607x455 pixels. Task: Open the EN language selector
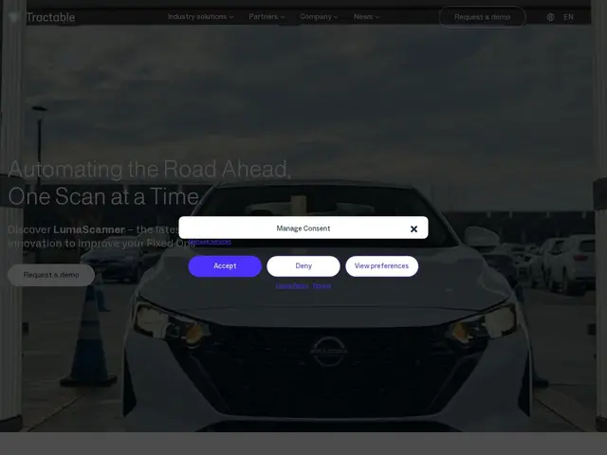568,17
